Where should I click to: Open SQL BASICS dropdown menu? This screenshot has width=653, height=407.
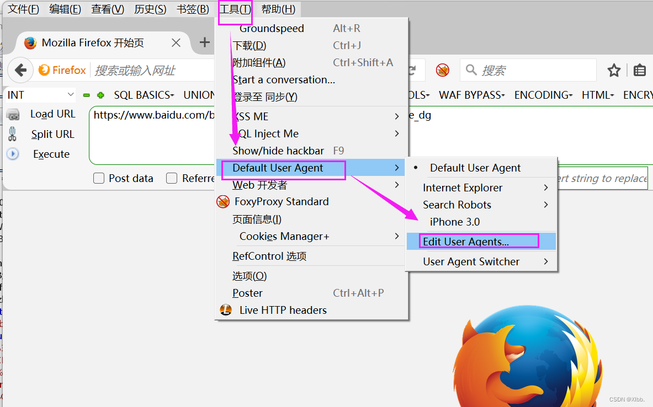point(144,95)
